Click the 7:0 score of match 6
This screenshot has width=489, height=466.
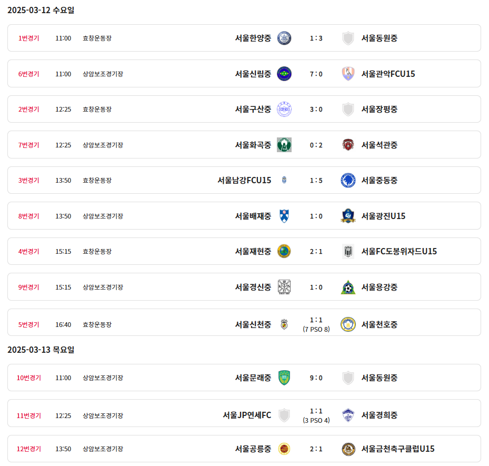[x=316, y=74]
